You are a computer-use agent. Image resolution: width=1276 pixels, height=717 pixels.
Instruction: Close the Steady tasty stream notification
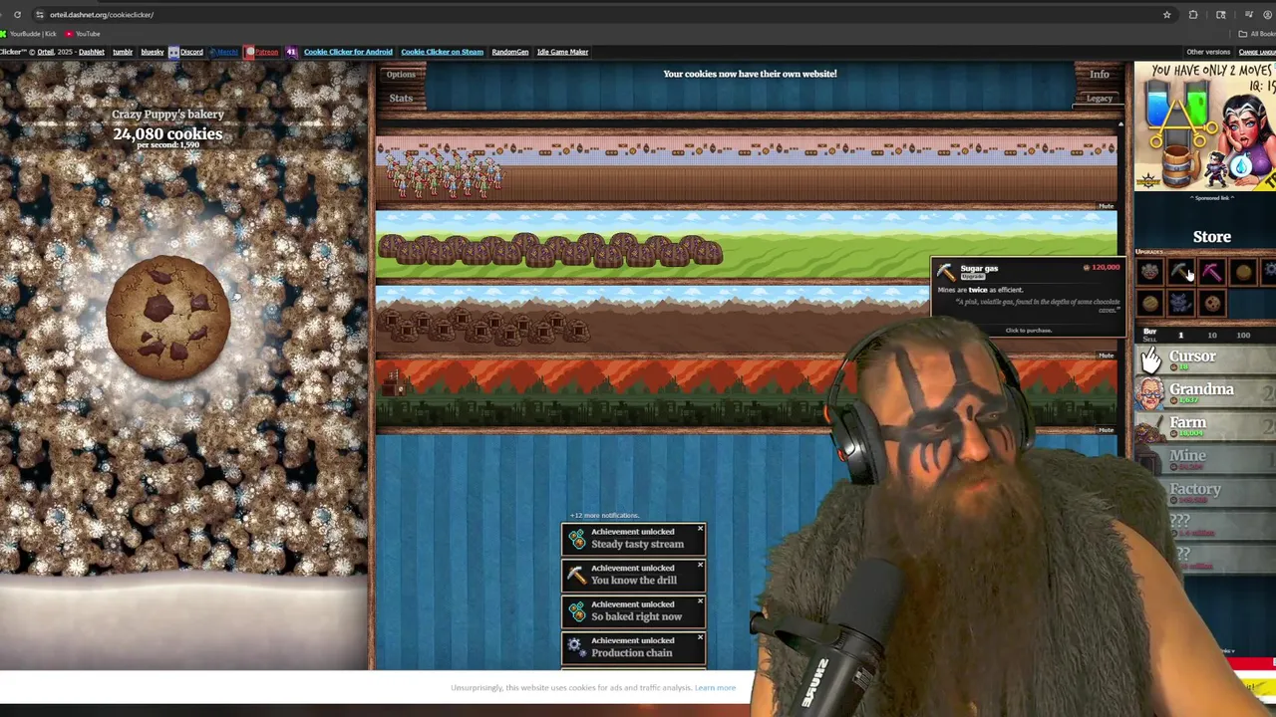tap(700, 528)
